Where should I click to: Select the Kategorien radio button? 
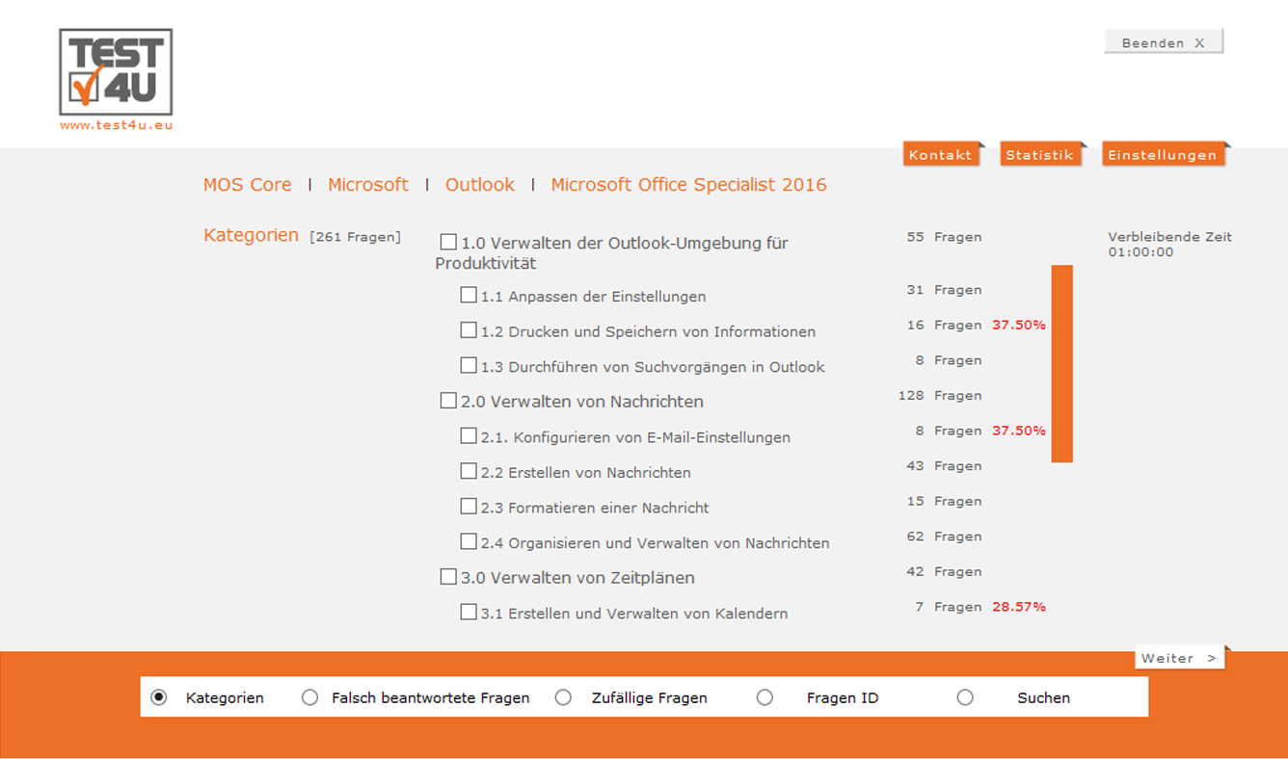click(159, 697)
